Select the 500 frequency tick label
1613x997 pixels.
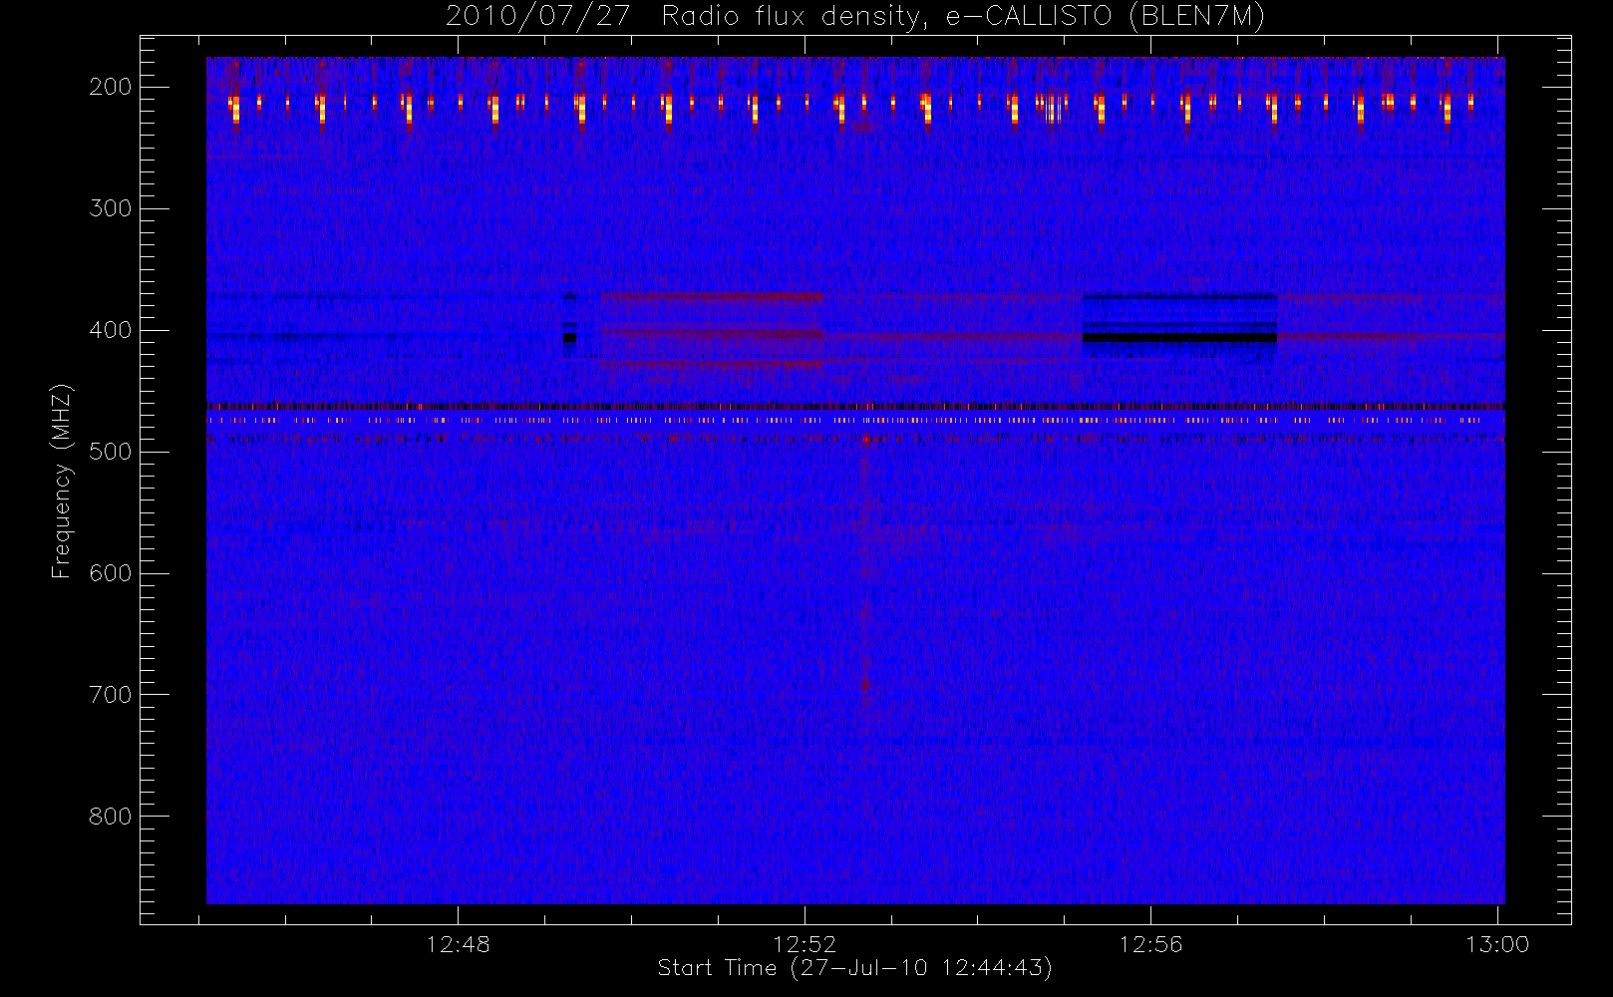[111, 452]
